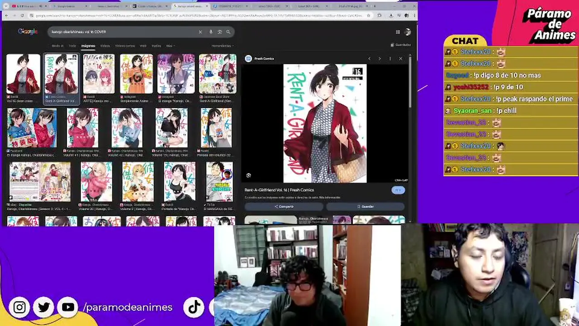Image resolution: width=579 pixels, height=326 pixels.
Task: Open the TikTok El Mangaka thumbnail
Action: tap(219, 182)
